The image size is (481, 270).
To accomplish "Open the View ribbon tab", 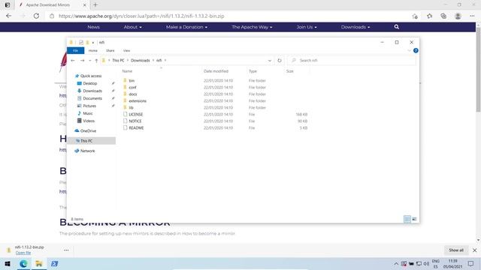I will click(127, 50).
